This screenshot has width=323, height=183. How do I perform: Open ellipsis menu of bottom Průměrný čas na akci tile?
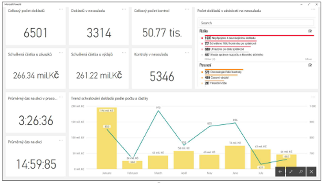(x=61, y=141)
